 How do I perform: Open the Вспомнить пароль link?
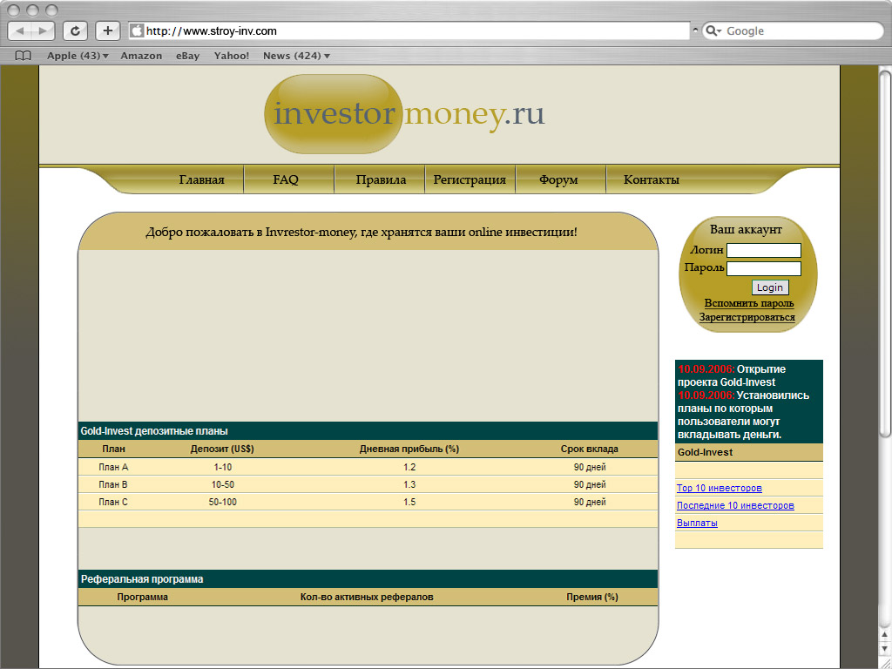tap(748, 303)
